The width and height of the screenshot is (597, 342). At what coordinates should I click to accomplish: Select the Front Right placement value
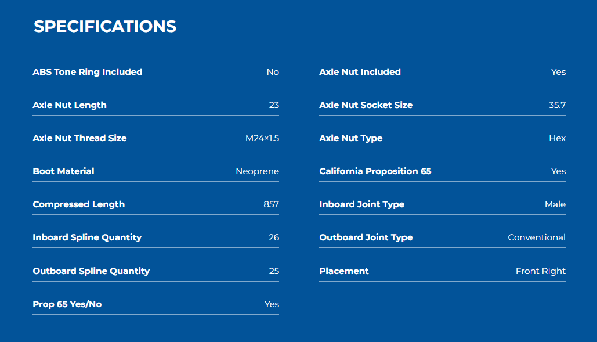[x=541, y=271]
